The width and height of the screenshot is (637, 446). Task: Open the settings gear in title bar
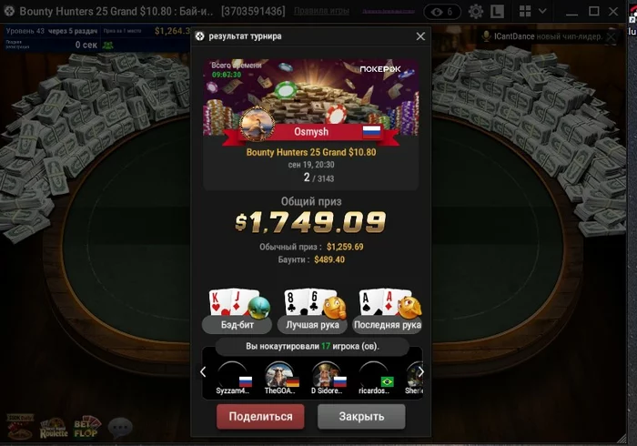click(x=475, y=11)
